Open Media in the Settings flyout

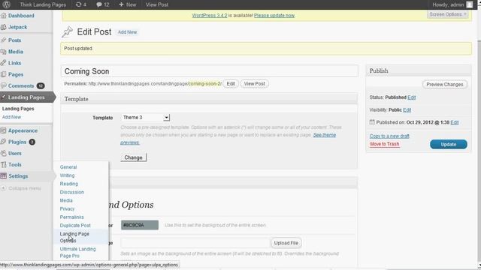[x=66, y=200]
